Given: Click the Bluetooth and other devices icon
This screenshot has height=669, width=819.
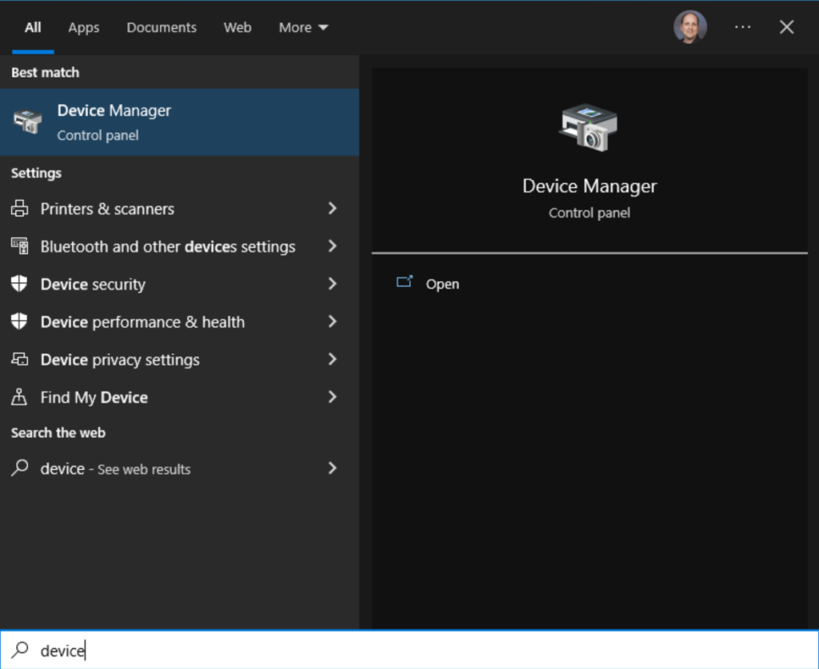Looking at the screenshot, I should 19,246.
